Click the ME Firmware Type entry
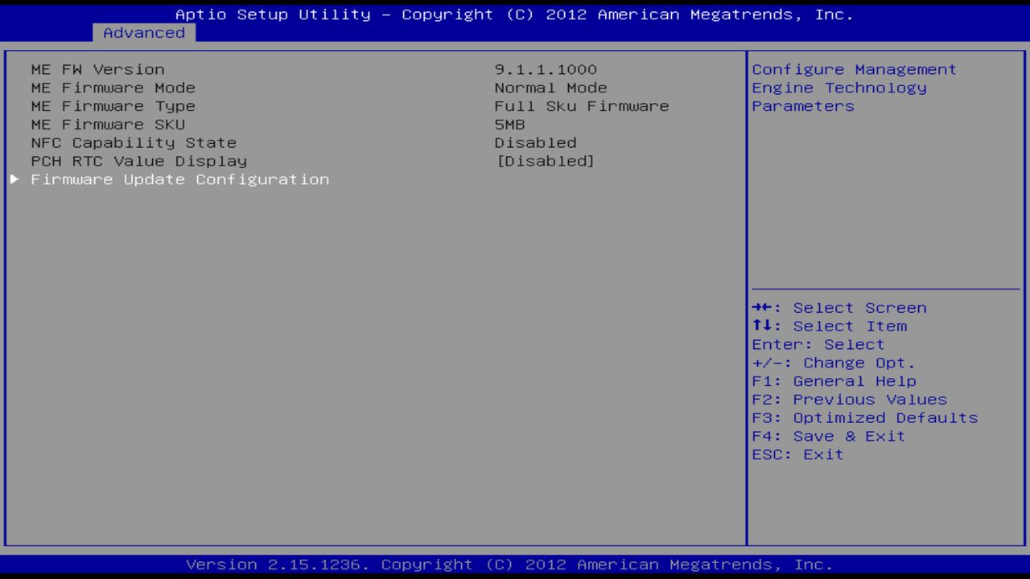The height and width of the screenshot is (579, 1030). (113, 106)
